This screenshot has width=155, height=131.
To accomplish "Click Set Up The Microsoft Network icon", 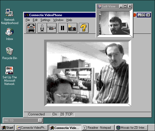I will tap(10, 70).
